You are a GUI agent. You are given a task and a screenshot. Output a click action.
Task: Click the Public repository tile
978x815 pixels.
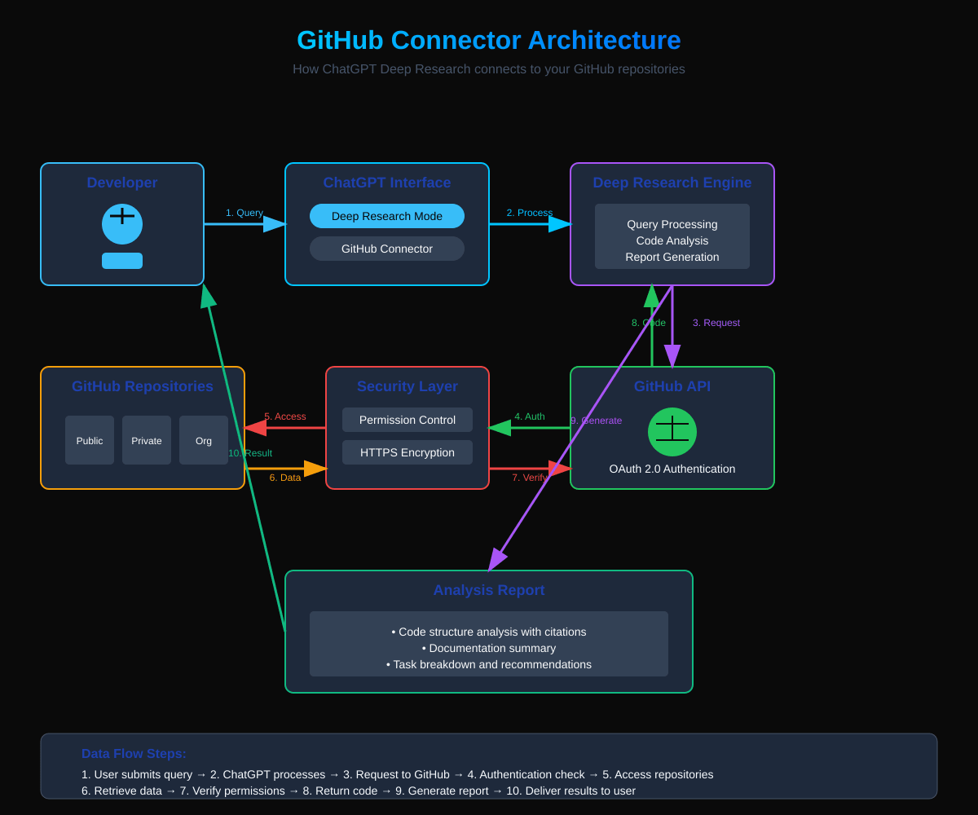coord(90,440)
